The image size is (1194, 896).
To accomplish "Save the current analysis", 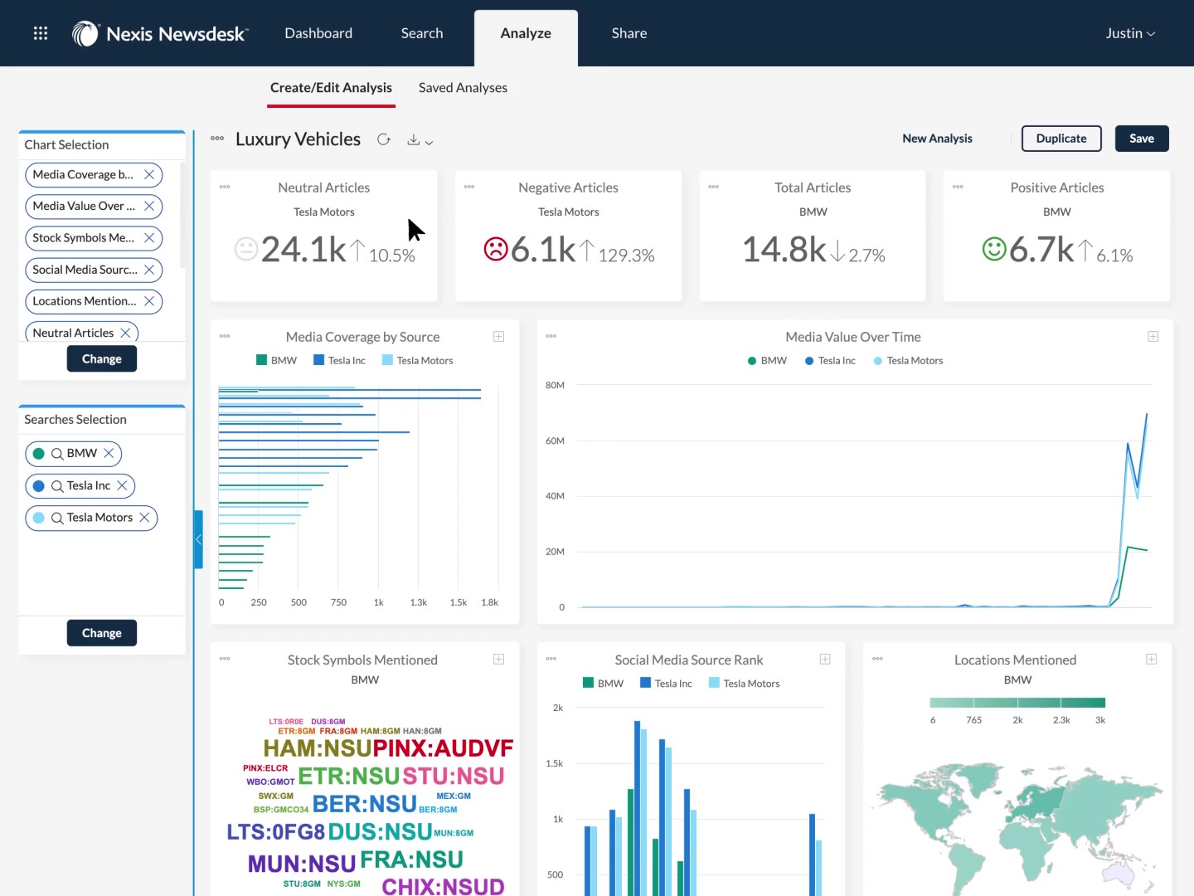I will click(x=1142, y=139).
